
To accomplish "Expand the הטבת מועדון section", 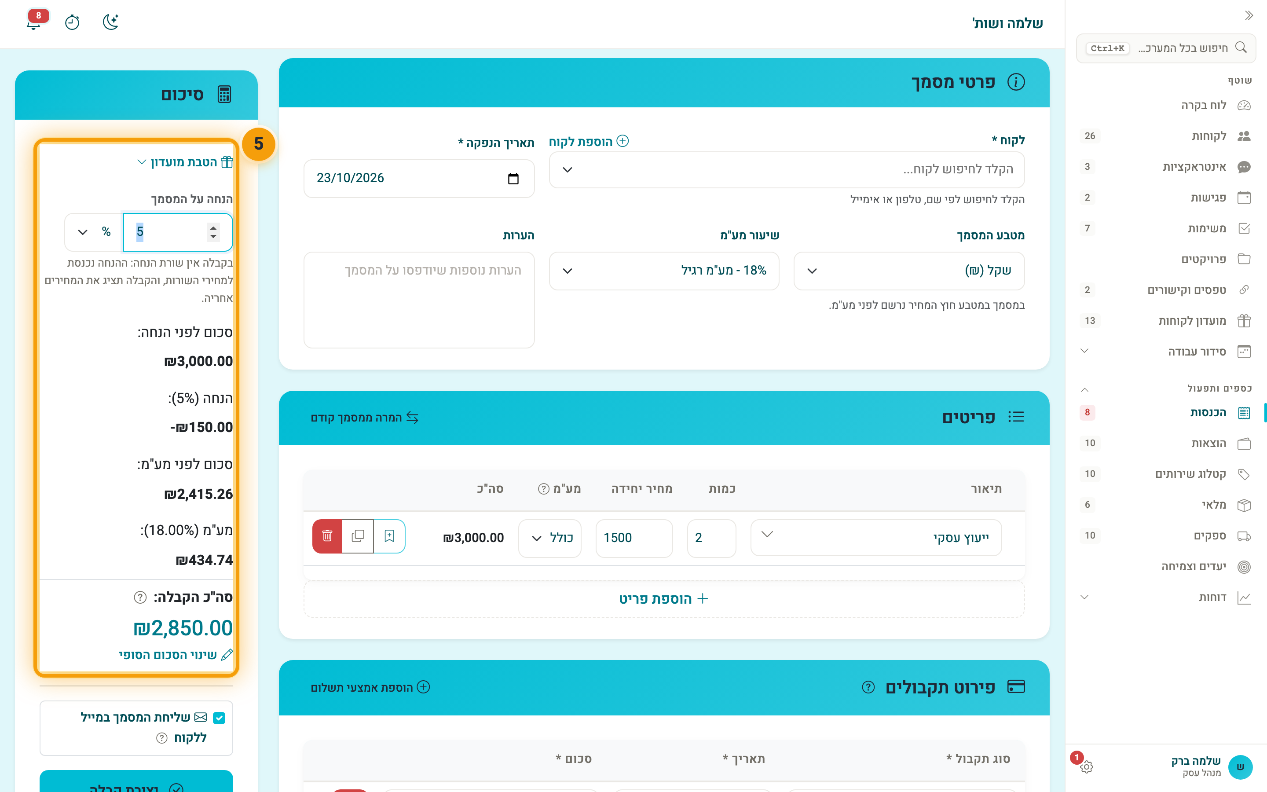I will 185,162.
